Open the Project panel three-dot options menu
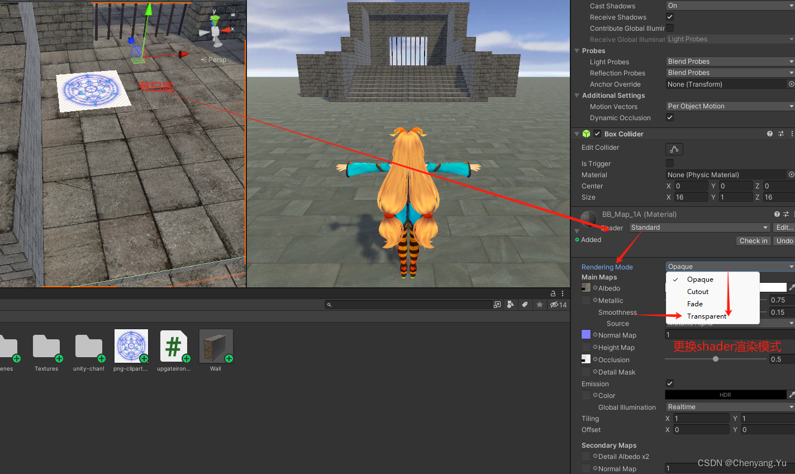 point(563,293)
